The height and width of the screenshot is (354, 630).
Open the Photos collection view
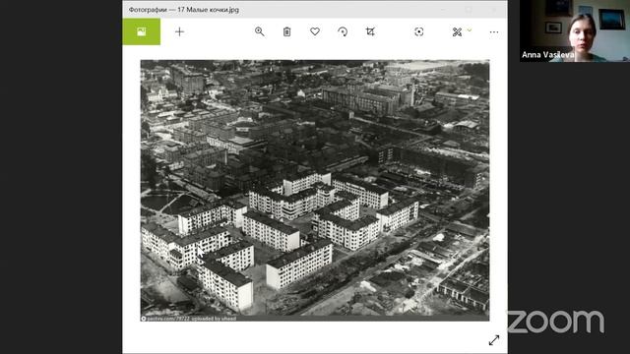point(142,31)
